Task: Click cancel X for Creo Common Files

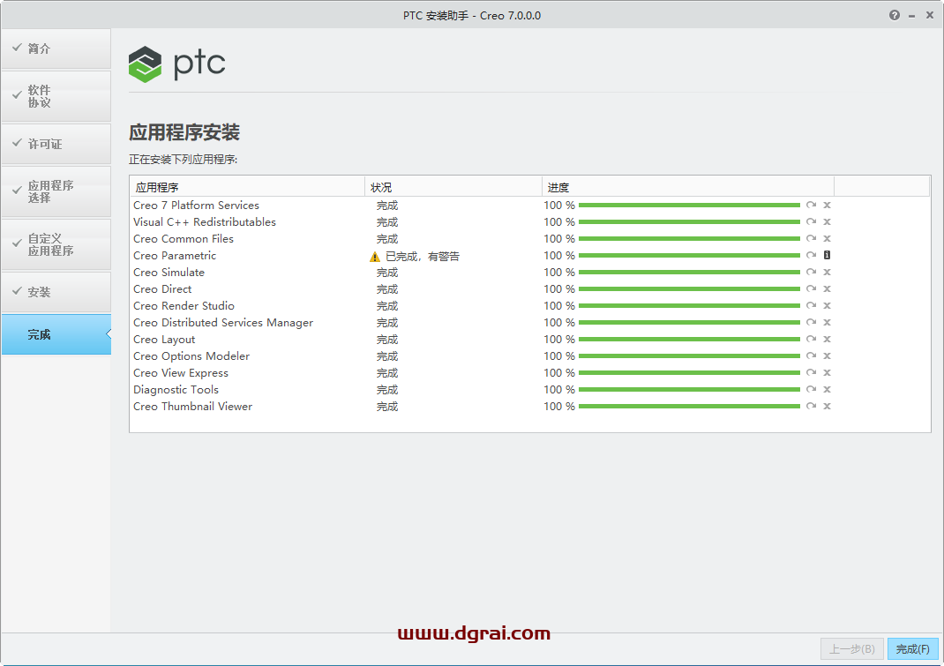Action: (828, 238)
